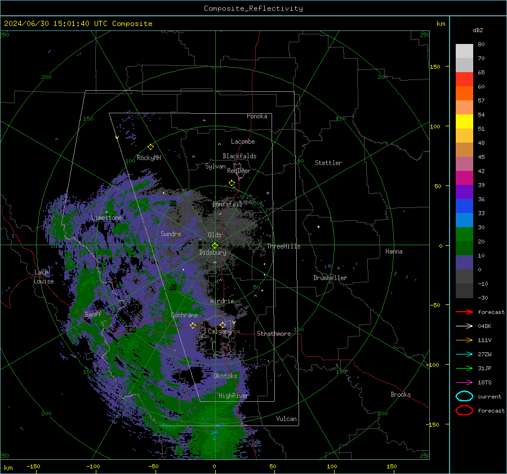
Task: Click yellow diamond marker above Calgary label
Action: click(223, 325)
